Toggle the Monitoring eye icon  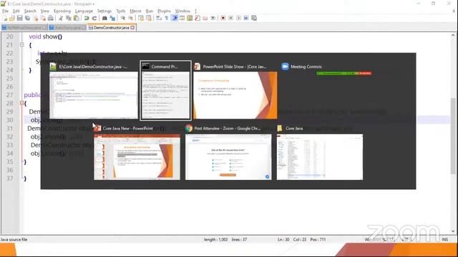pyautogui.click(x=213, y=18)
